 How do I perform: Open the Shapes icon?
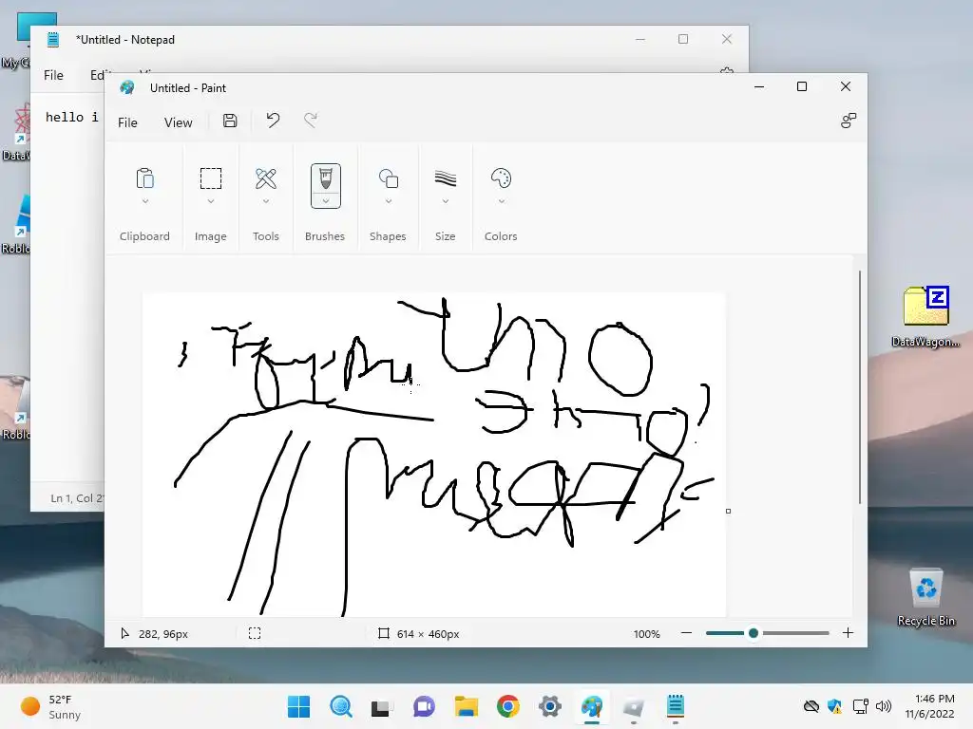[x=389, y=178]
